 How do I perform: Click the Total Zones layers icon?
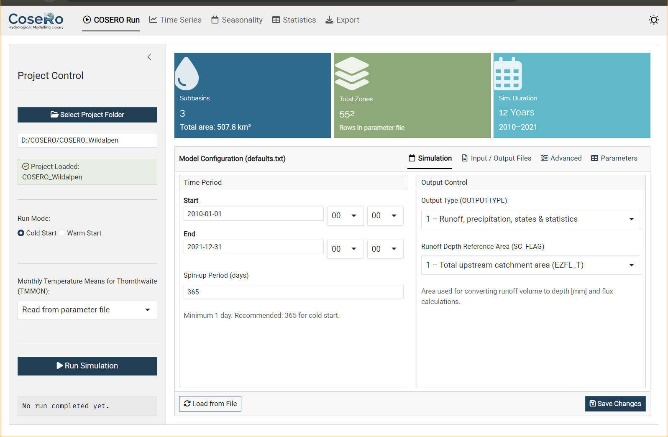tap(352, 74)
